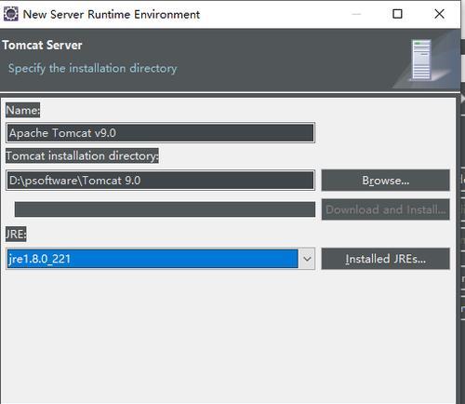Click the Tomcat server banner icon

421,60
